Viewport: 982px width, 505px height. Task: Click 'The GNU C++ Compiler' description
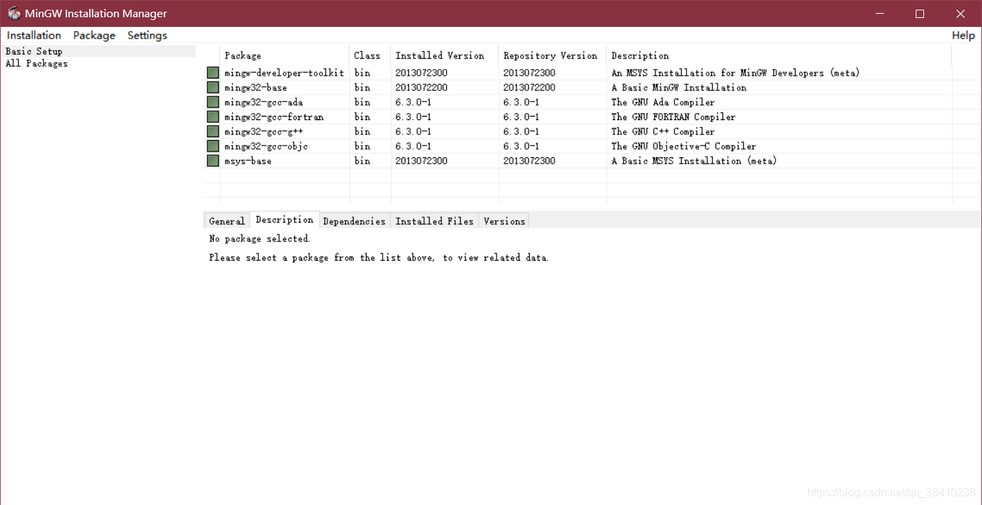[x=663, y=131]
